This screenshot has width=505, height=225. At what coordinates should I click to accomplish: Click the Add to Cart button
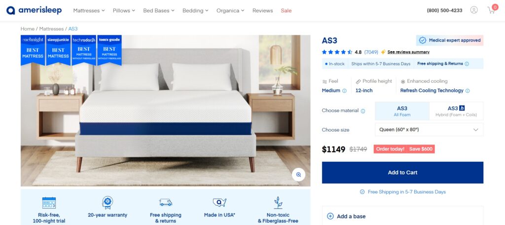pyautogui.click(x=402, y=173)
